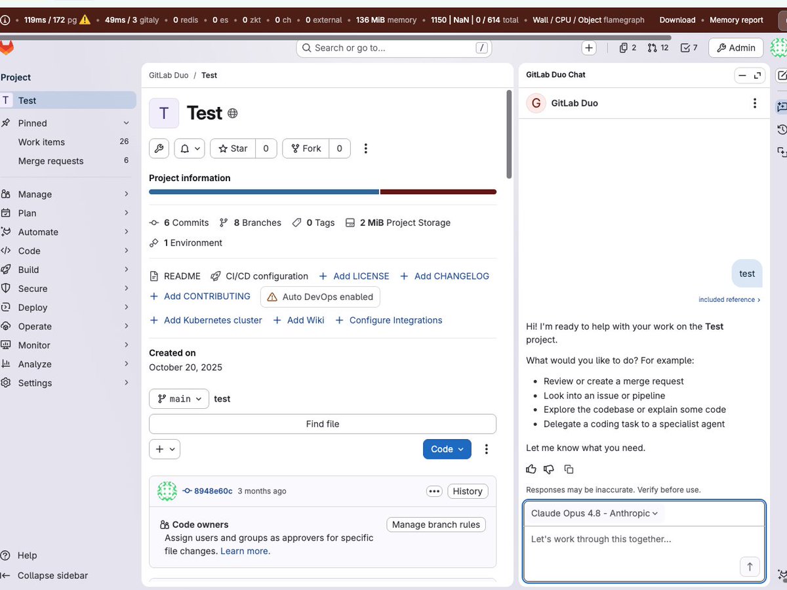Copy the Duo response text
Image resolution: width=787 pixels, height=590 pixels.
coord(569,469)
